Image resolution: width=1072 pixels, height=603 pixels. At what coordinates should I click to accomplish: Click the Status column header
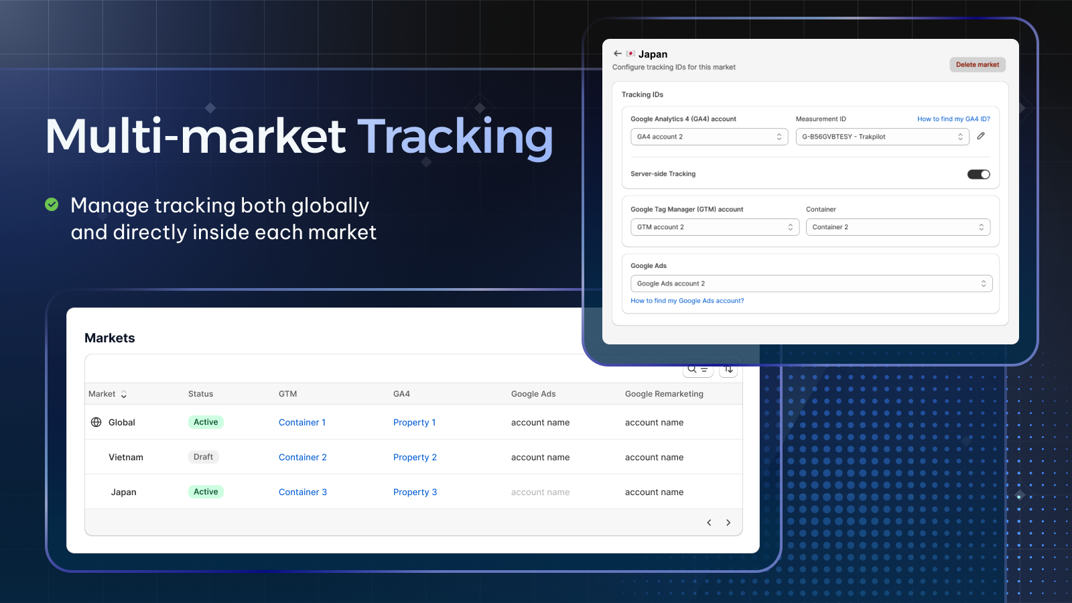coord(200,394)
